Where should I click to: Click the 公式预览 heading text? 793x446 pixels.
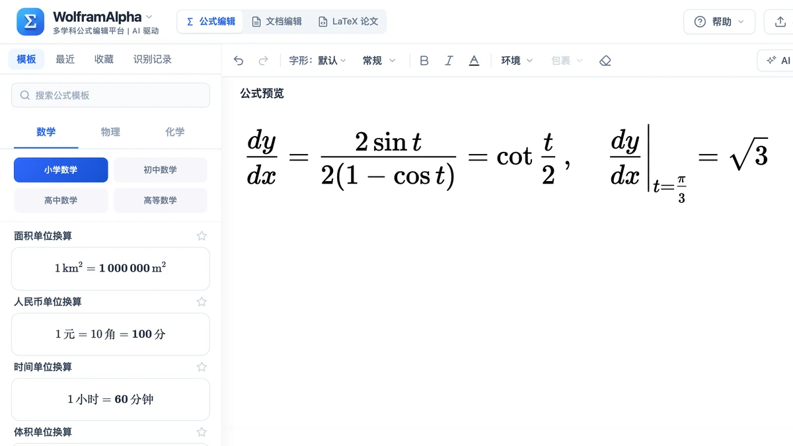262,94
